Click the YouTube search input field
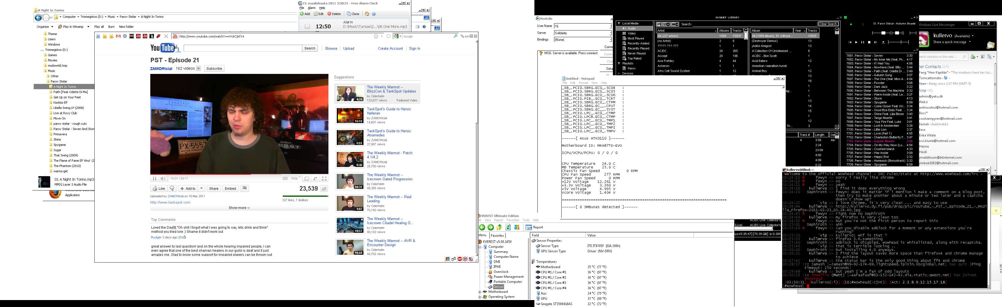 242,49
